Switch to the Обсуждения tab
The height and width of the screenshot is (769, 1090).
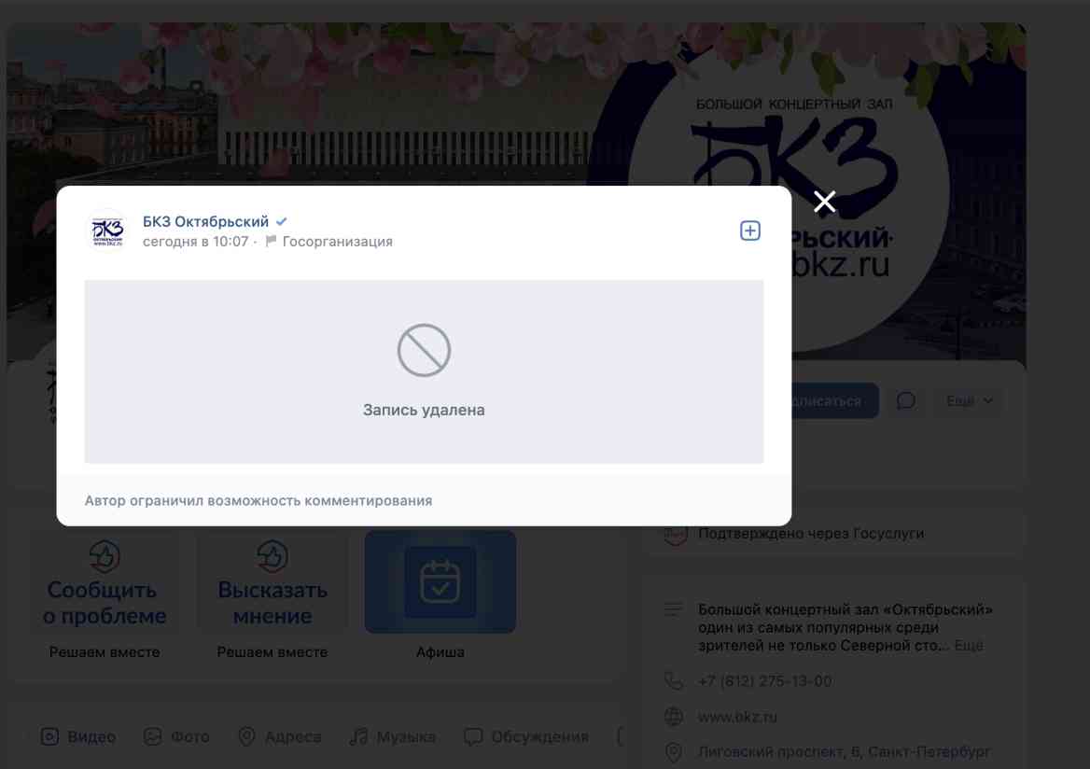click(x=526, y=737)
